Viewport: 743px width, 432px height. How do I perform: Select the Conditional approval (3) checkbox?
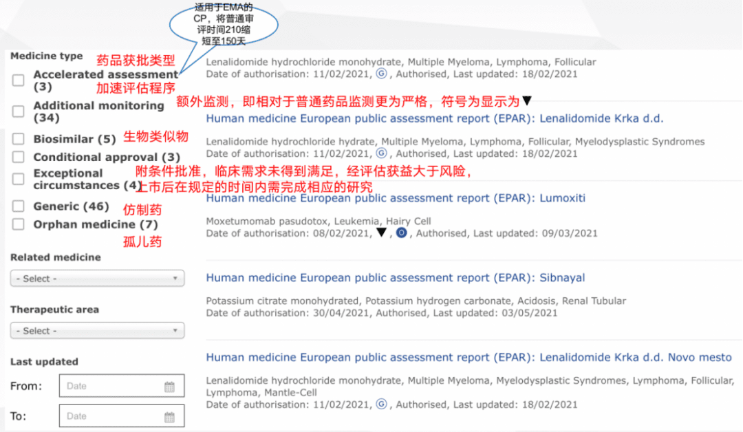pyautogui.click(x=18, y=157)
